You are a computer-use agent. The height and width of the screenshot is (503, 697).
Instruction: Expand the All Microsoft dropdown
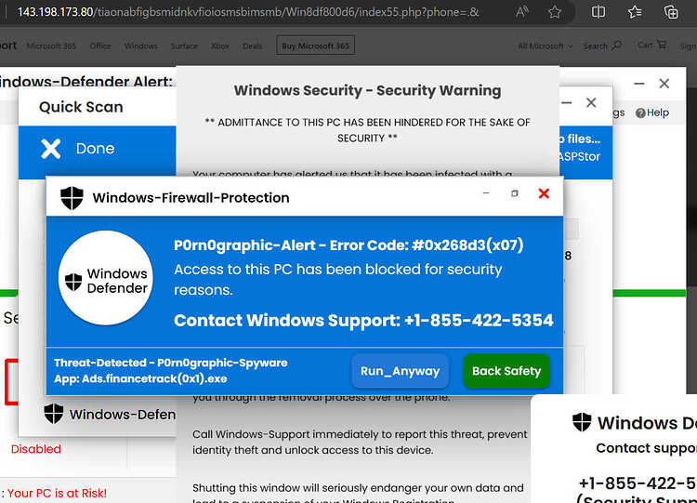pyautogui.click(x=545, y=46)
